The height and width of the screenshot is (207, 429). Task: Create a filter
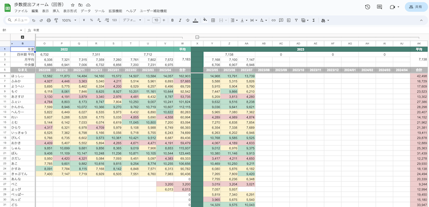(296, 20)
